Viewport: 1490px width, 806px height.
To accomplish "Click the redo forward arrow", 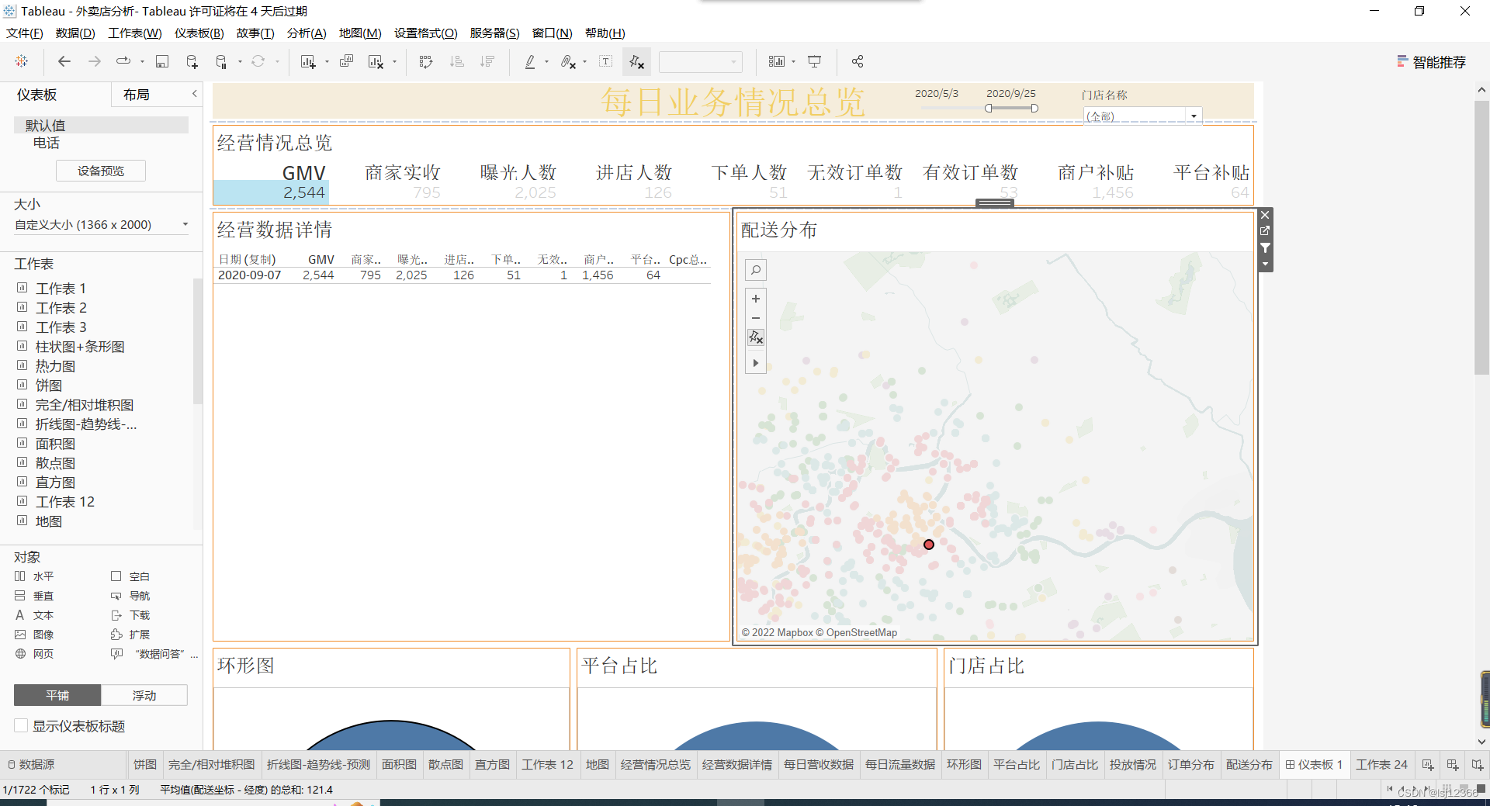I will click(x=95, y=61).
